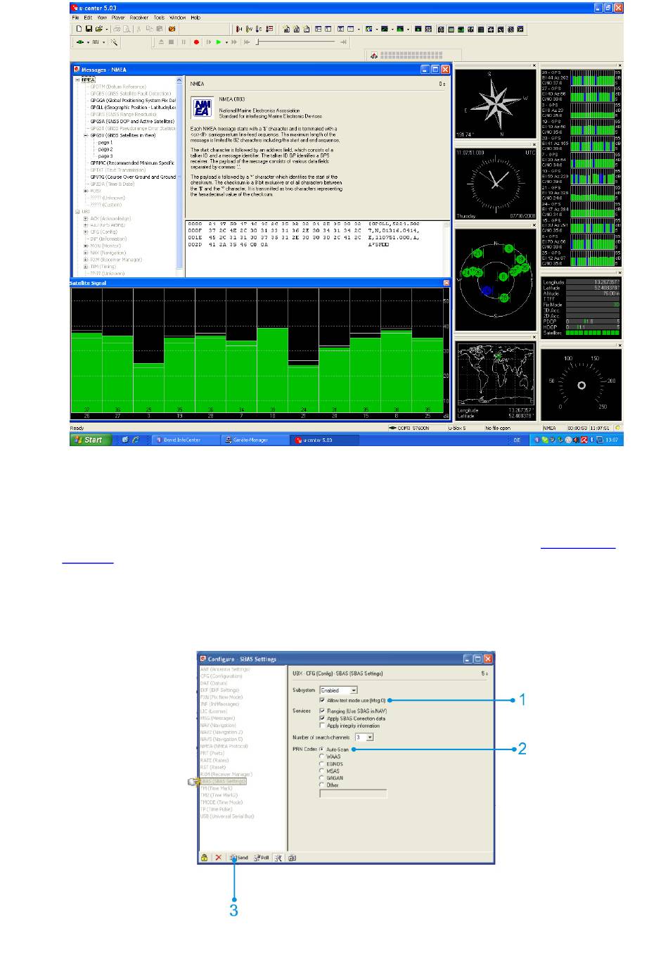
Task: Toggle Apply SBAS Correction data checkbox
Action: point(323,718)
